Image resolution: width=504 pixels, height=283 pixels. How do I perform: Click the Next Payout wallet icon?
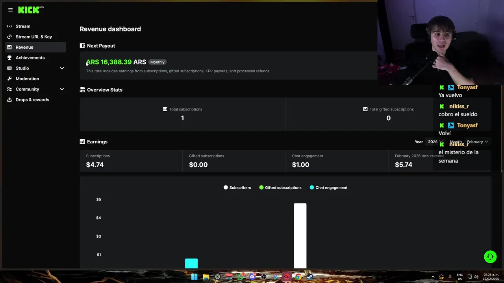pyautogui.click(x=82, y=46)
